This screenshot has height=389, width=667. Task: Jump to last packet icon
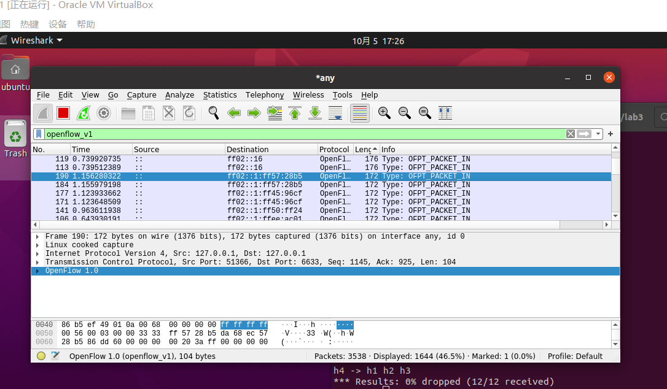coord(315,113)
